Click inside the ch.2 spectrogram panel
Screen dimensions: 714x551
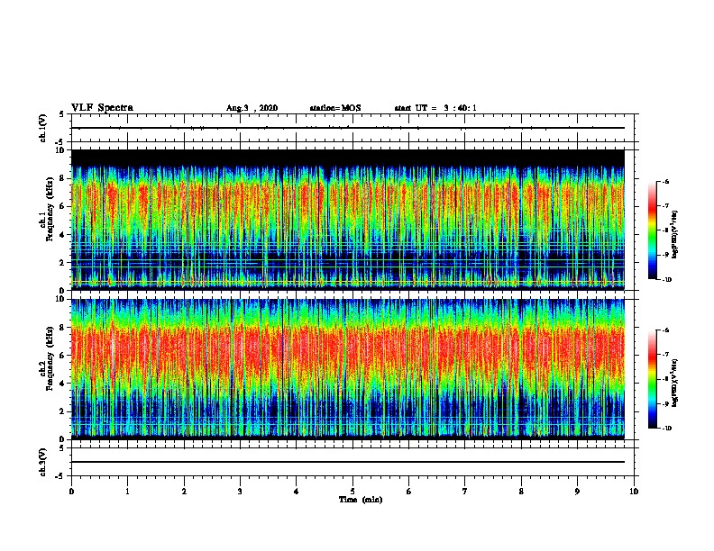(x=348, y=369)
